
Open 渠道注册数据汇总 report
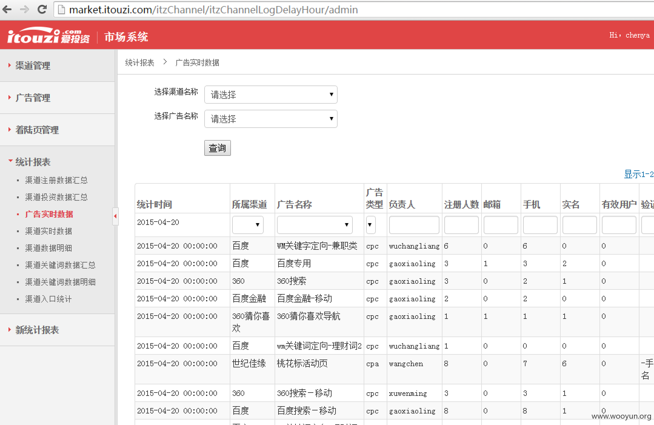click(56, 180)
